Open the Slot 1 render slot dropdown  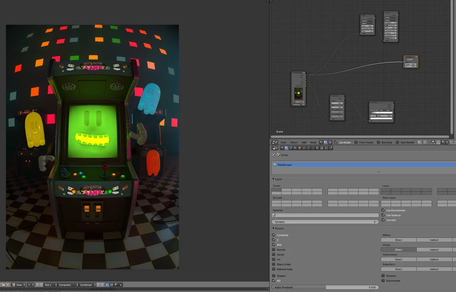tap(50, 285)
